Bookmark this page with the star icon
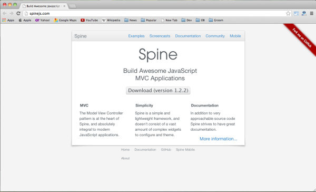 (288, 14)
